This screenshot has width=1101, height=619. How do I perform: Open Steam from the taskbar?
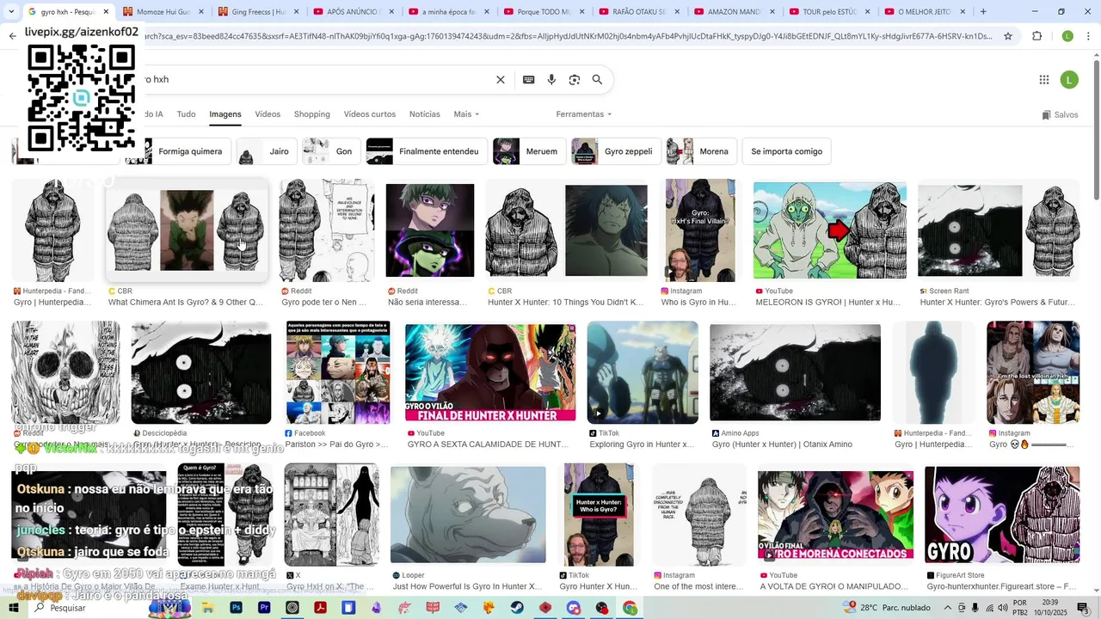click(517, 608)
